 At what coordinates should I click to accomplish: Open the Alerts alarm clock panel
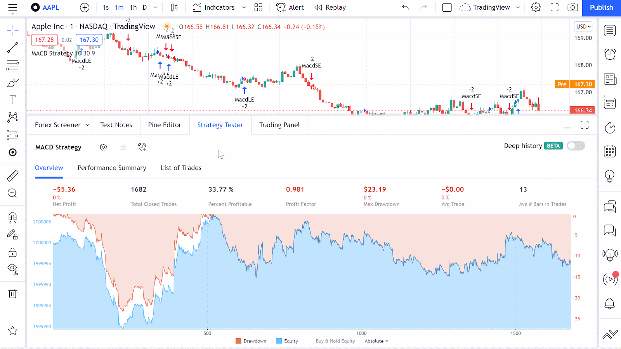(x=610, y=54)
